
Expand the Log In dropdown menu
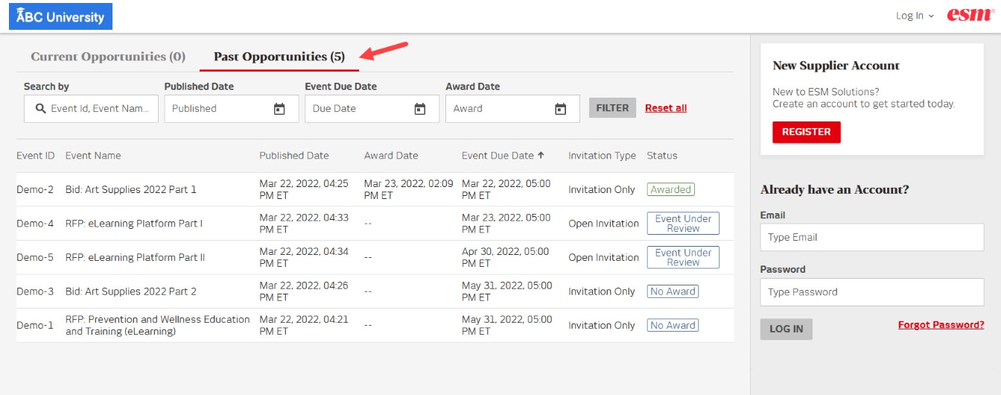pyautogui.click(x=915, y=16)
